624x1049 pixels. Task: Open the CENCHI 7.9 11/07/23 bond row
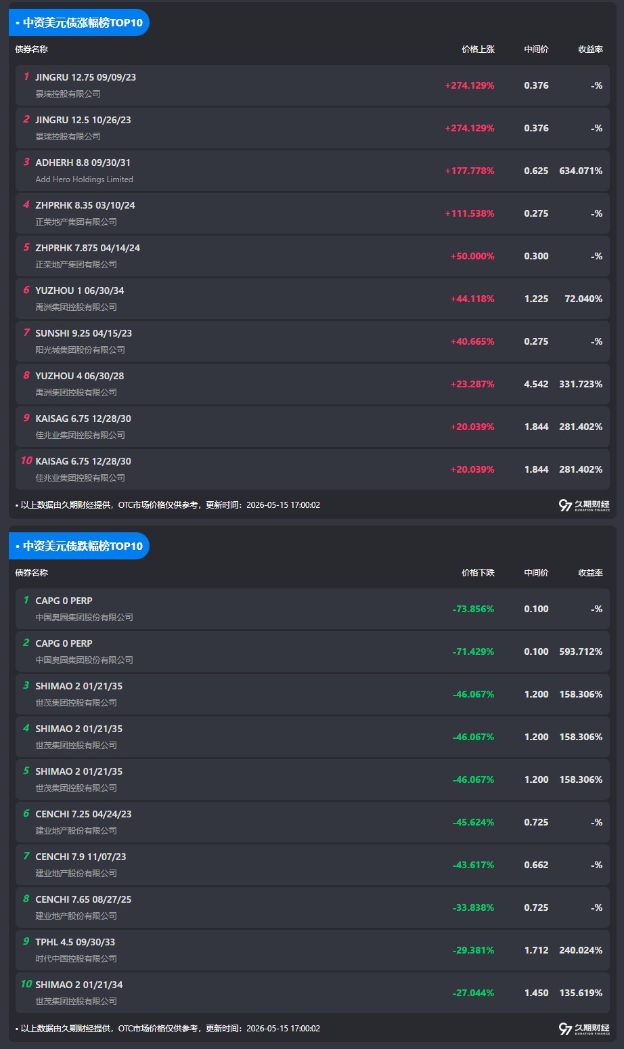tap(313, 865)
